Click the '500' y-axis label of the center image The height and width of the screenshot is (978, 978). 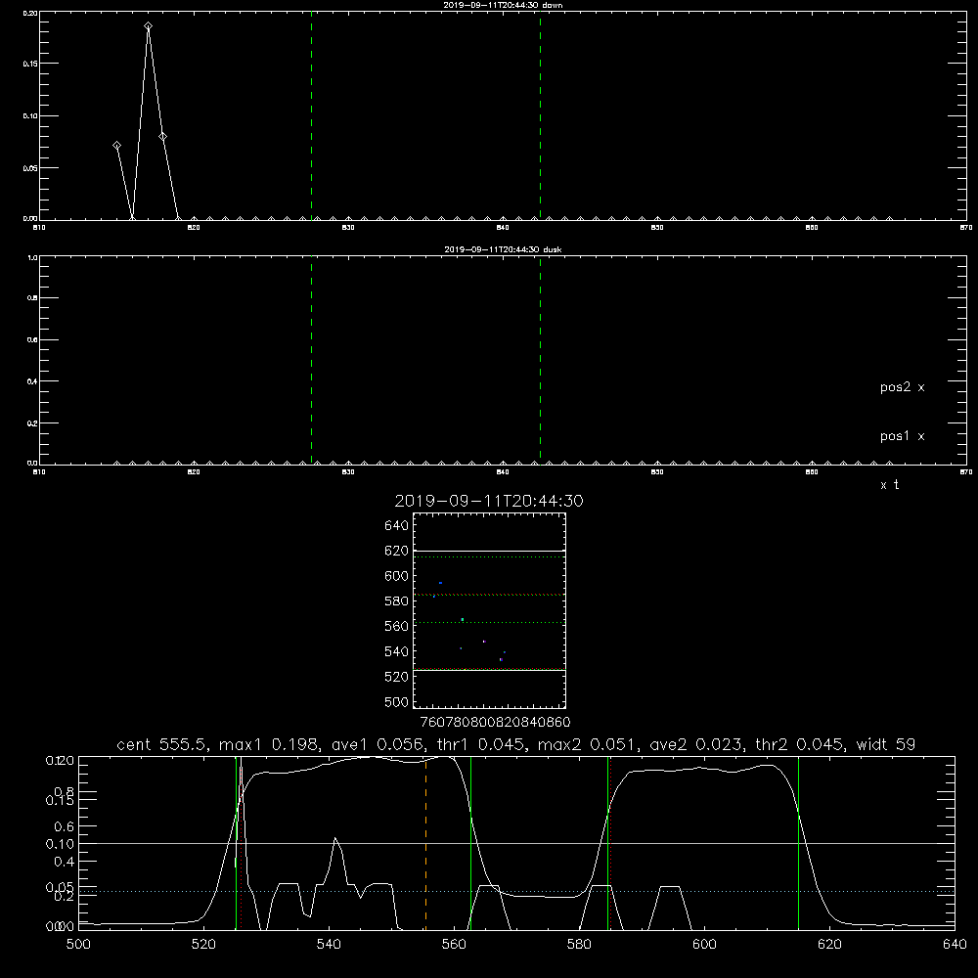click(397, 701)
